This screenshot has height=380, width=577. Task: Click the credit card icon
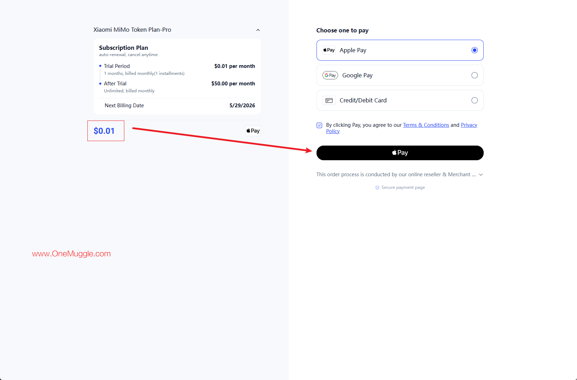point(329,100)
